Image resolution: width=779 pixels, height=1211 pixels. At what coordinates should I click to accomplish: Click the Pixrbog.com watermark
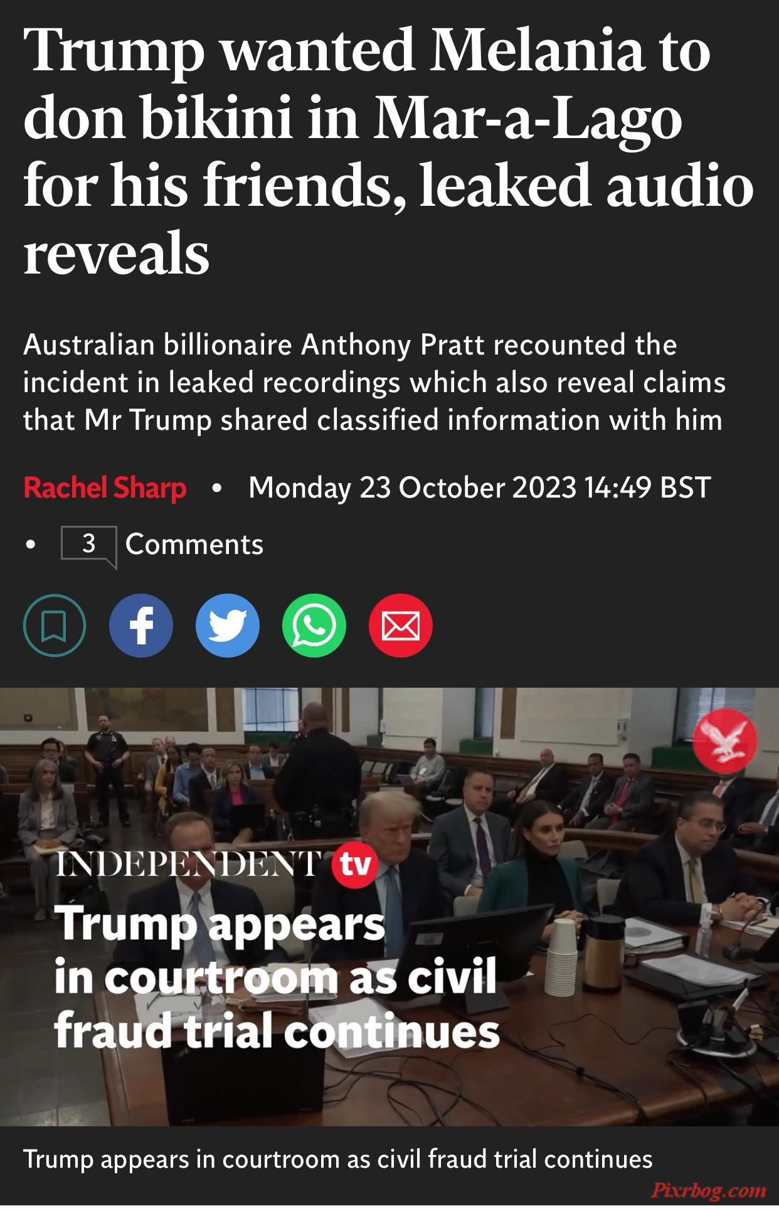click(709, 1190)
